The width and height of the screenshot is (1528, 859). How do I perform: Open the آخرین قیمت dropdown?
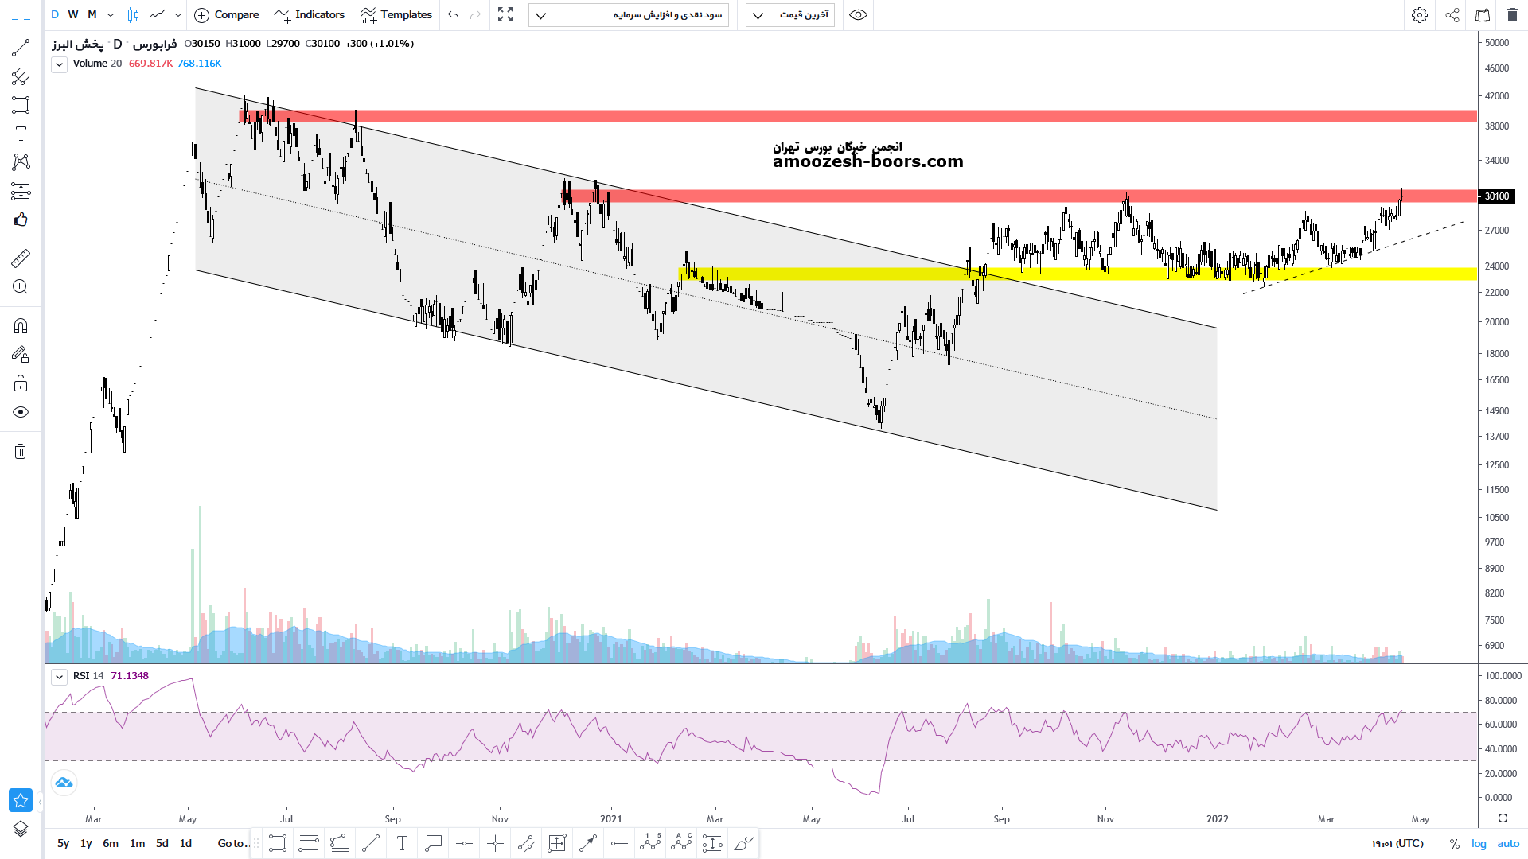789,15
